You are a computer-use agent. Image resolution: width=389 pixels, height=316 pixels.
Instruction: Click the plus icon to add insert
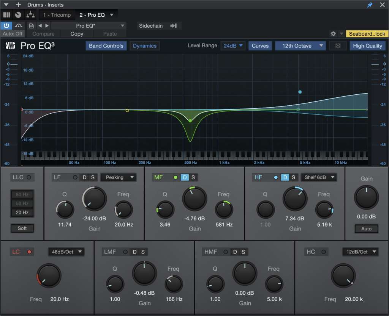click(x=18, y=5)
